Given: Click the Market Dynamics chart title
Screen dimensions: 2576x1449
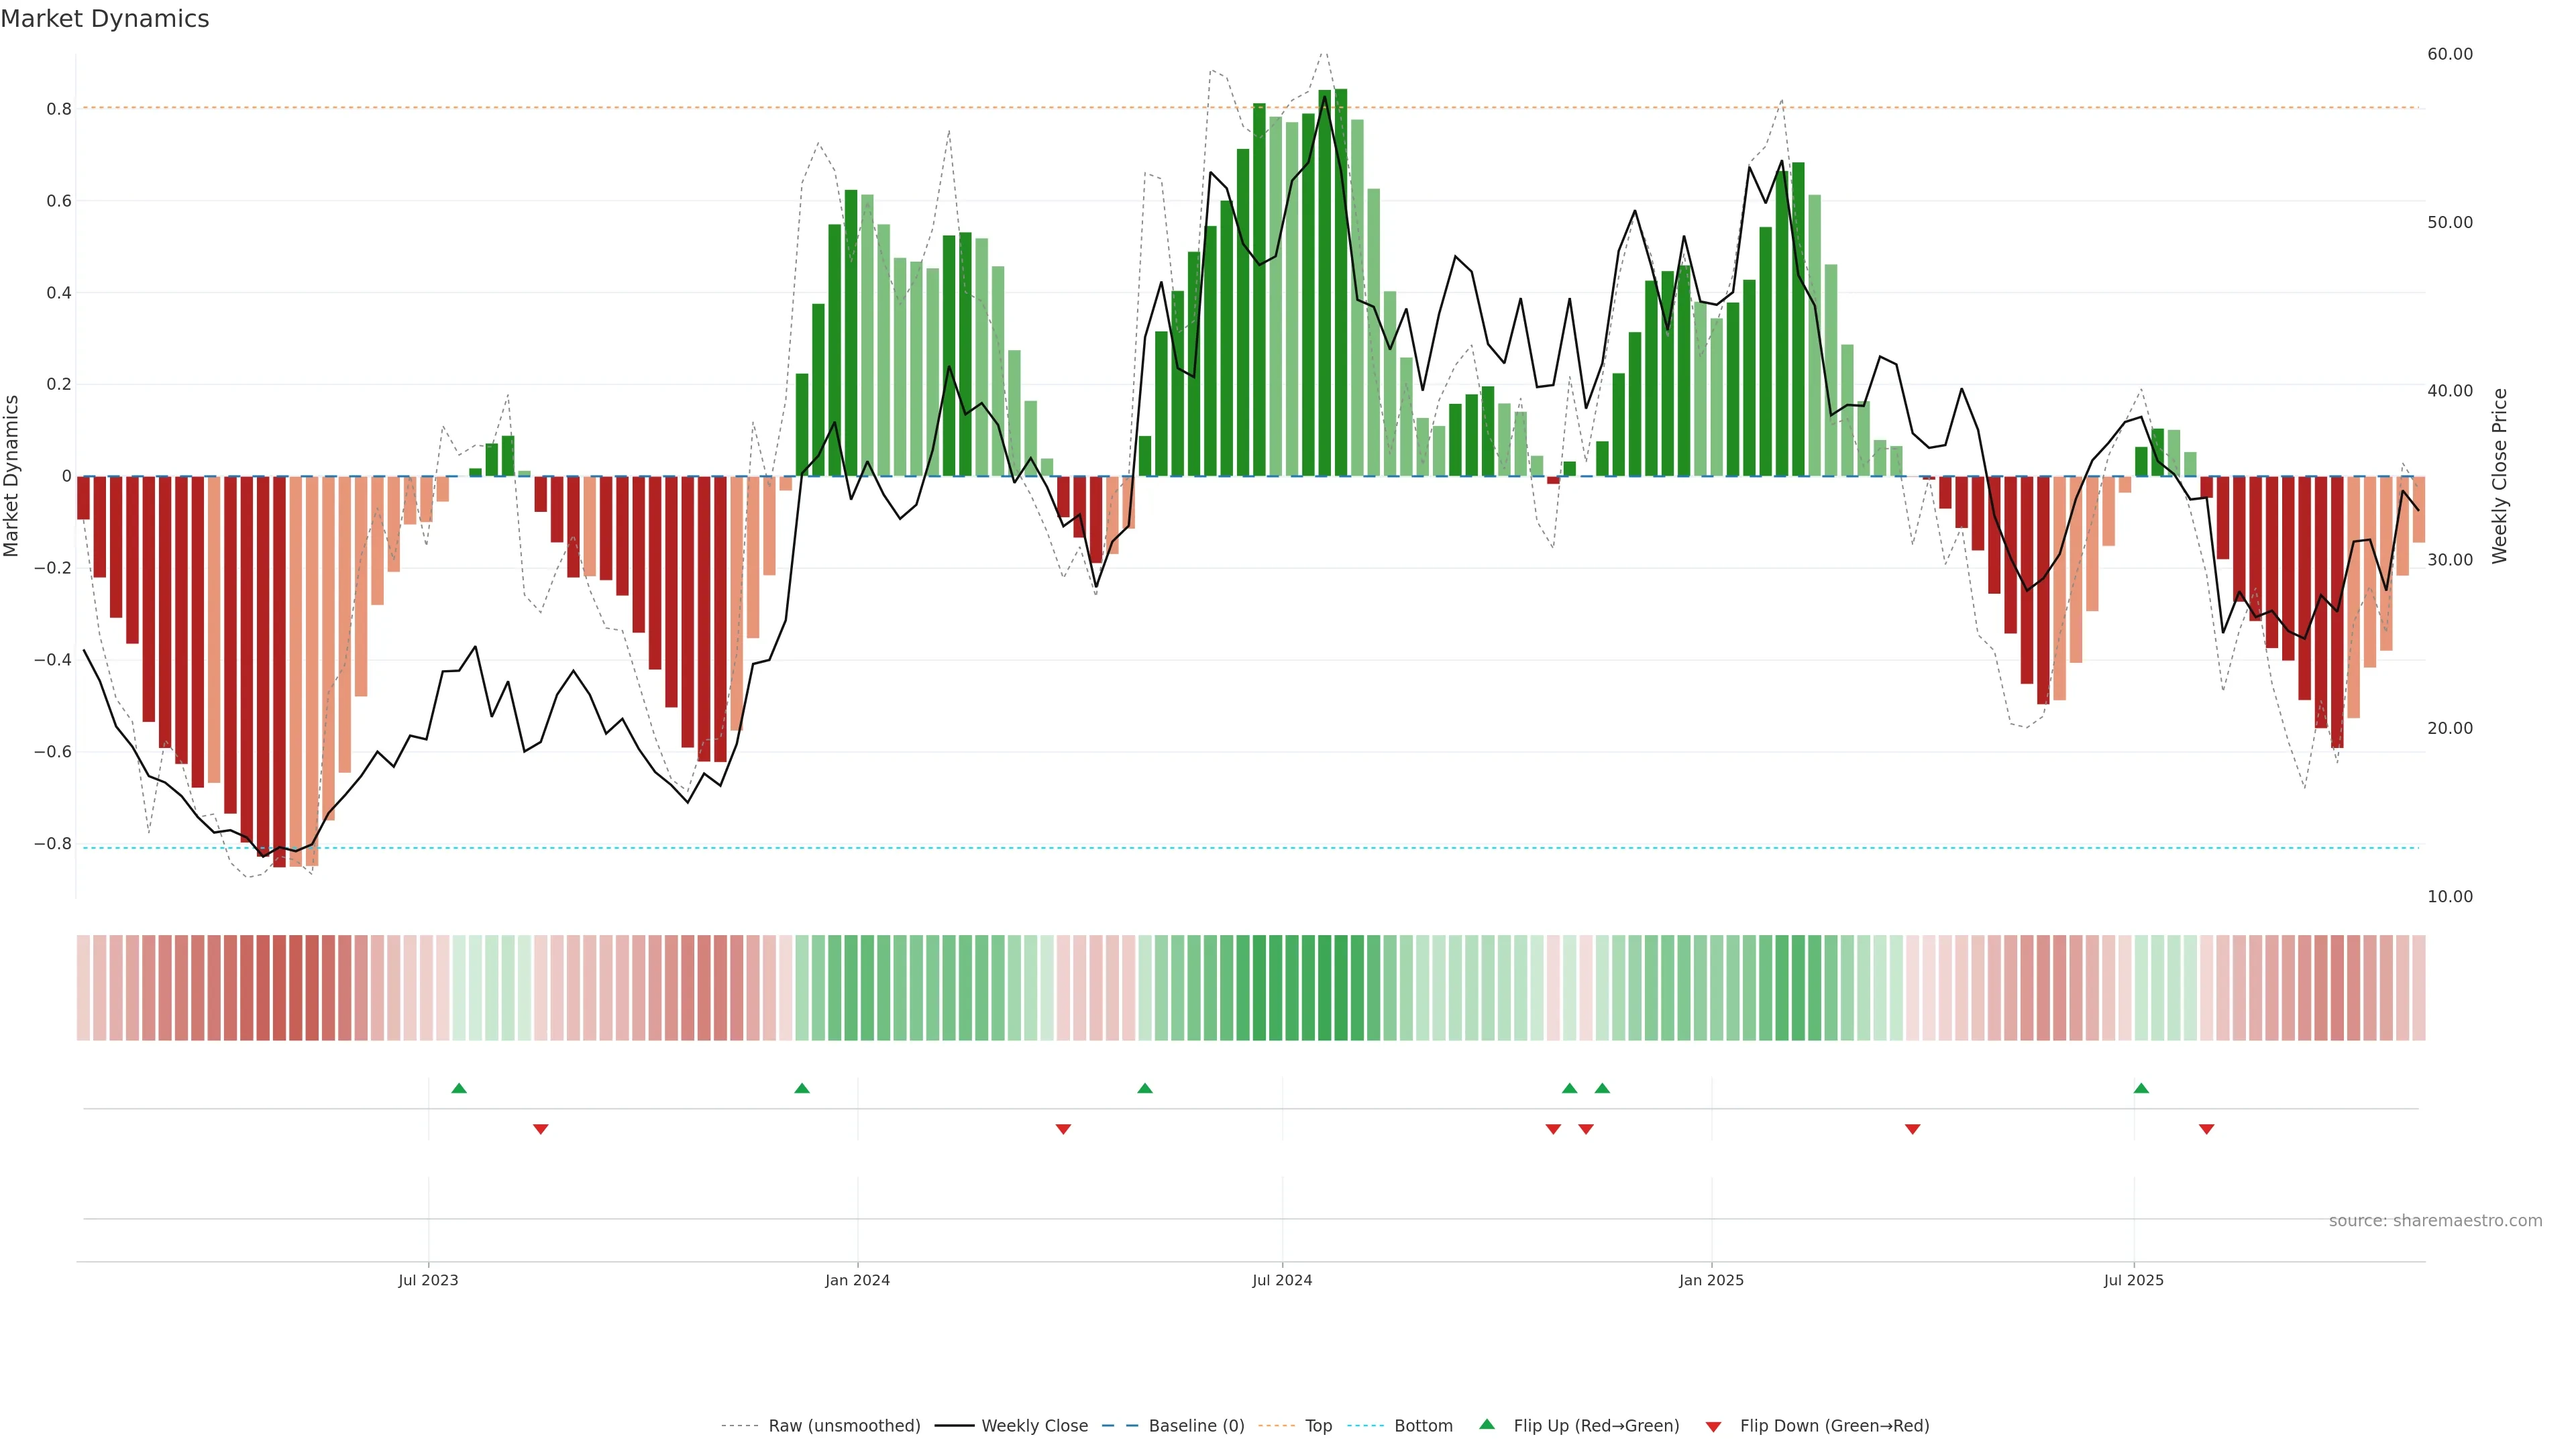Looking at the screenshot, I should (105, 19).
